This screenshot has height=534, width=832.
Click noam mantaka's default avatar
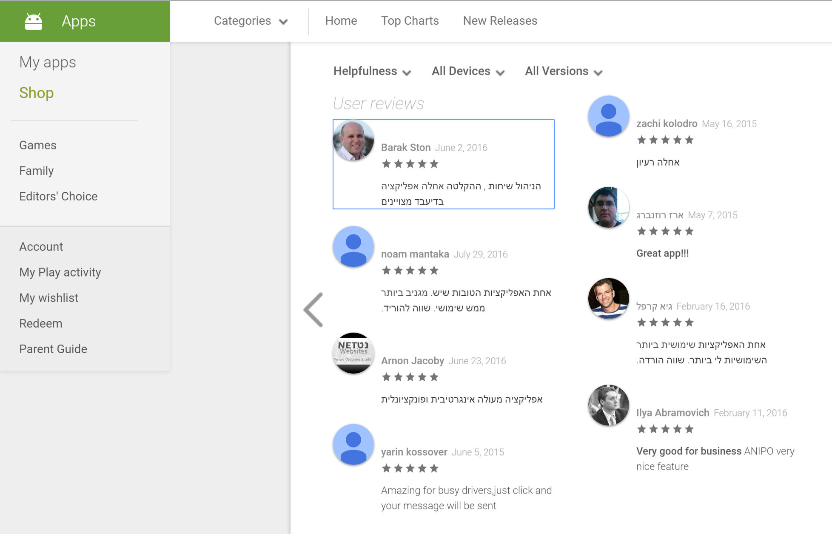pyautogui.click(x=353, y=247)
